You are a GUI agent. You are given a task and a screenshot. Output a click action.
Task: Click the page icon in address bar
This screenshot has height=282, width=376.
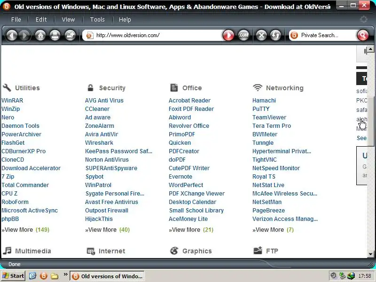coord(90,36)
